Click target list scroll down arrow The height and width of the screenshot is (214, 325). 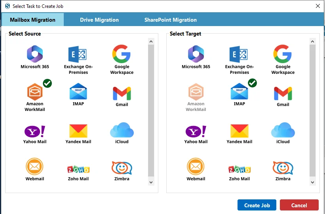tap(312, 182)
